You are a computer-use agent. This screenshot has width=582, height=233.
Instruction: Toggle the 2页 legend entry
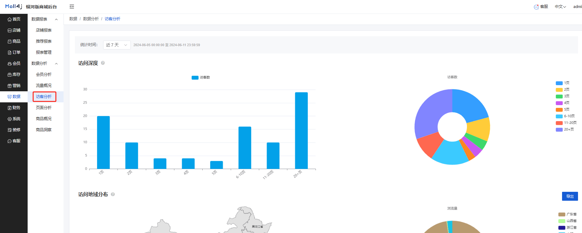[x=562, y=90]
